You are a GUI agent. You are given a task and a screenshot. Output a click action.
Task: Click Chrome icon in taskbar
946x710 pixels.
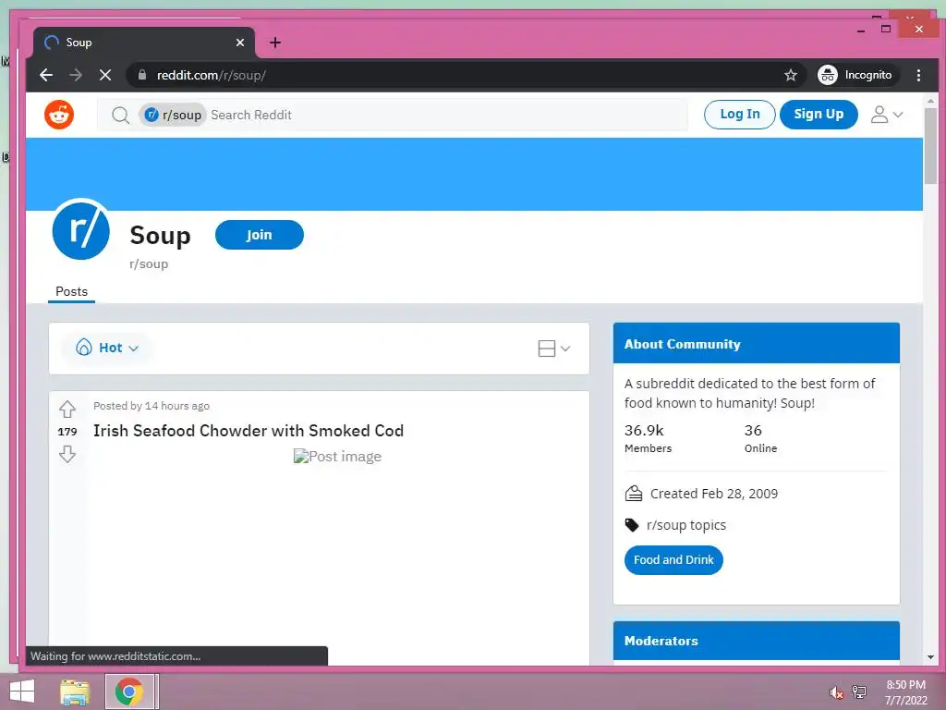[129, 692]
